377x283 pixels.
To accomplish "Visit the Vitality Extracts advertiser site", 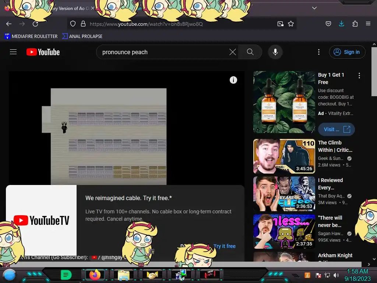I will (337, 129).
